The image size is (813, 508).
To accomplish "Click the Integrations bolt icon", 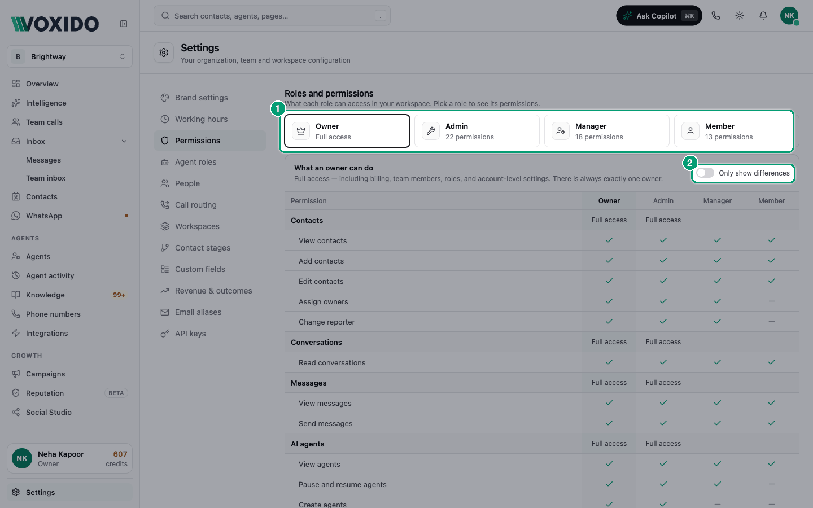I will pos(16,333).
